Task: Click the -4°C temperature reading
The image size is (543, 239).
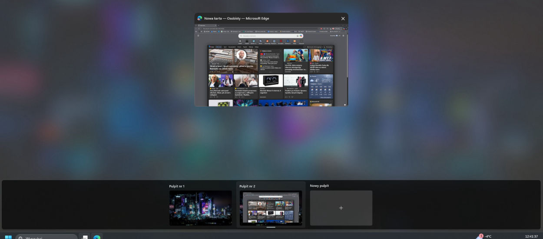Action: pos(488,237)
